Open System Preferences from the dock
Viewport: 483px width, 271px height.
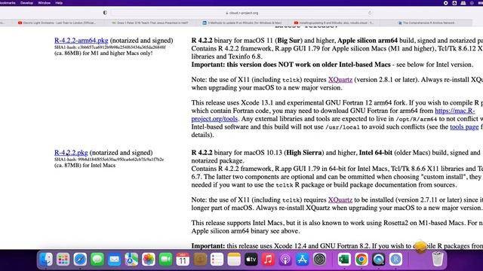click(319, 259)
